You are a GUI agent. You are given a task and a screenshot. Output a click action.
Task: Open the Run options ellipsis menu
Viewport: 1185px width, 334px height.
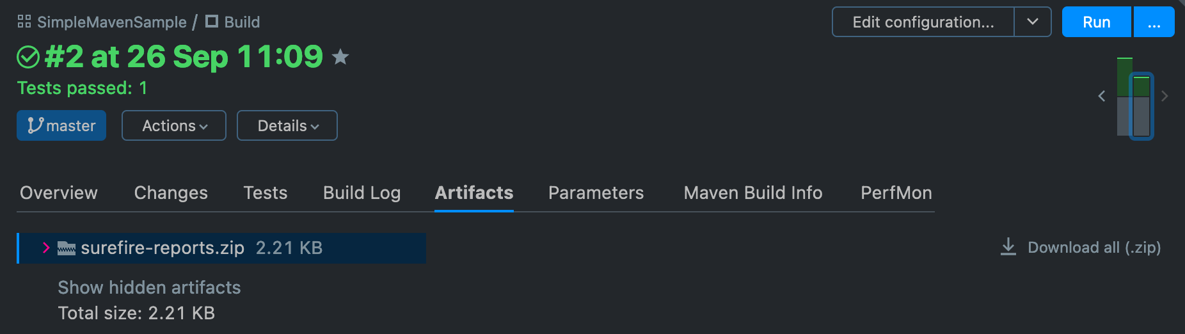pos(1154,22)
